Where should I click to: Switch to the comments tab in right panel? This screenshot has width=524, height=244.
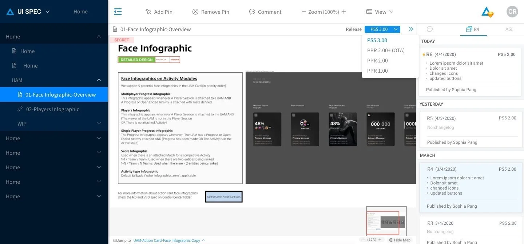430,29
